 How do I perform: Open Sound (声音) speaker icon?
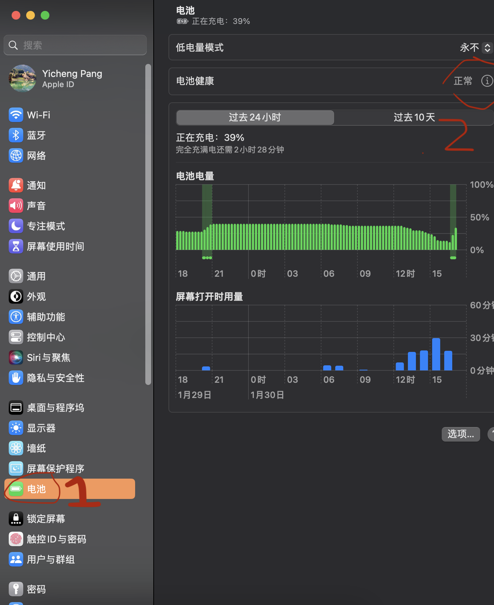[16, 206]
